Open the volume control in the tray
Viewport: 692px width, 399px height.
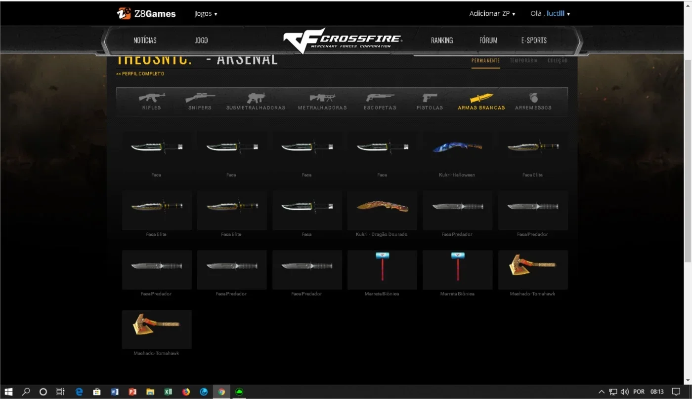coord(624,392)
